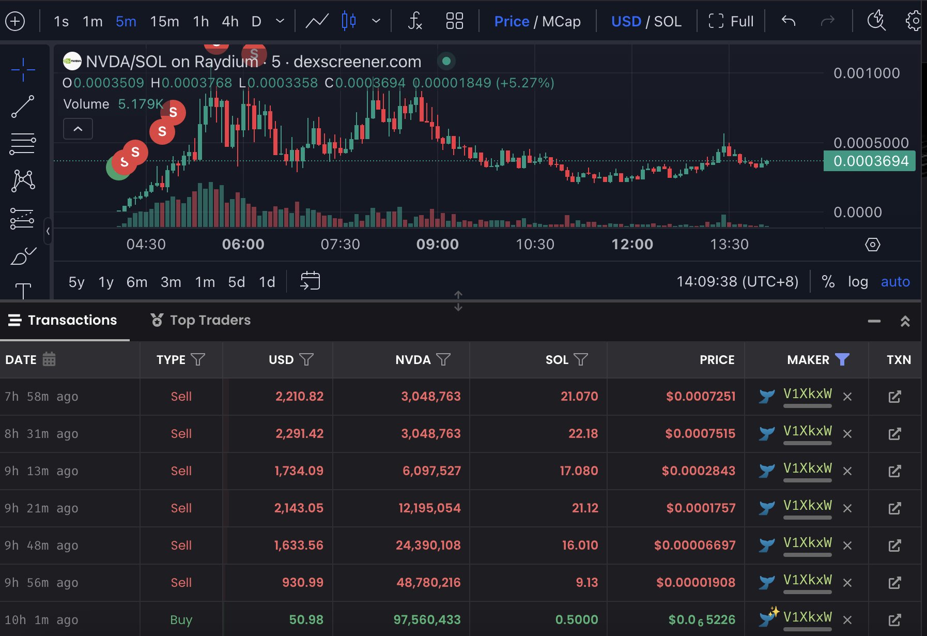Open transaction link for $2,291.42 sell
Image resolution: width=927 pixels, height=636 pixels.
pos(894,434)
